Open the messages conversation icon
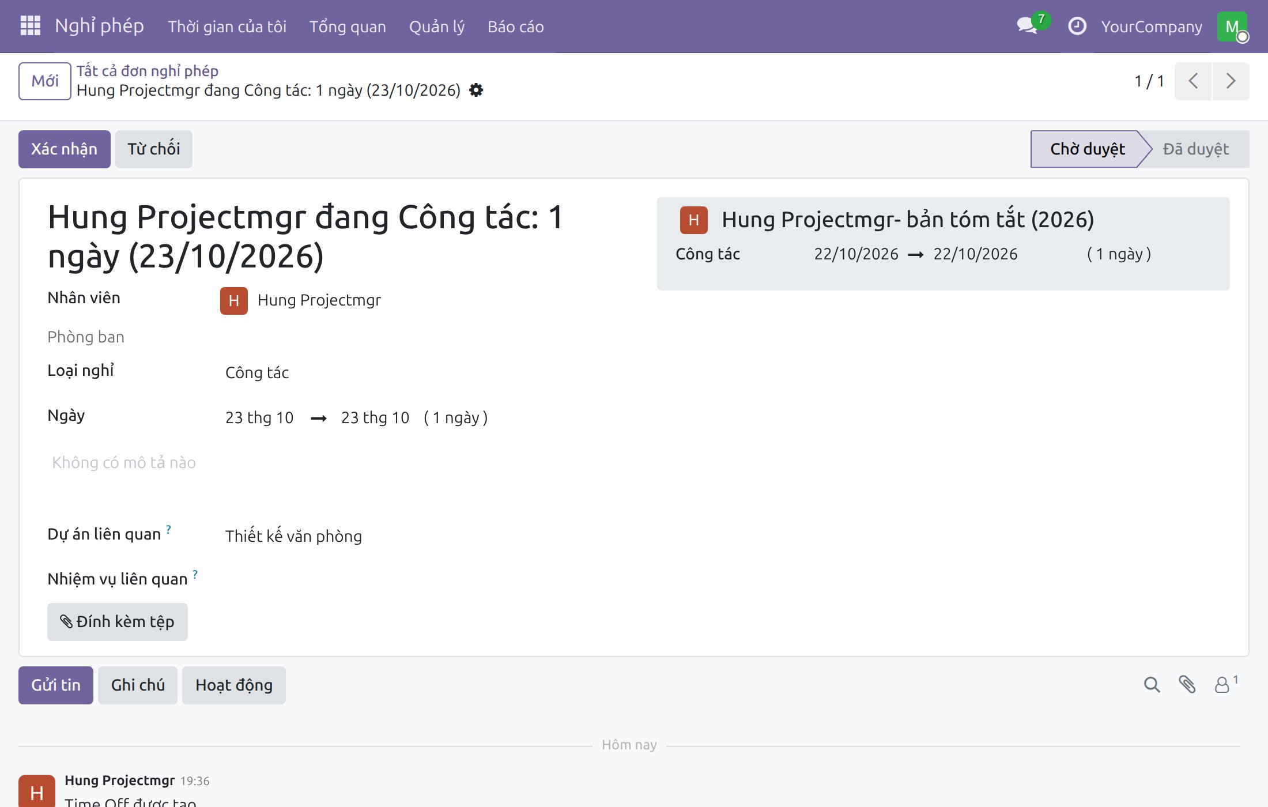The width and height of the screenshot is (1268, 807). point(1027,26)
